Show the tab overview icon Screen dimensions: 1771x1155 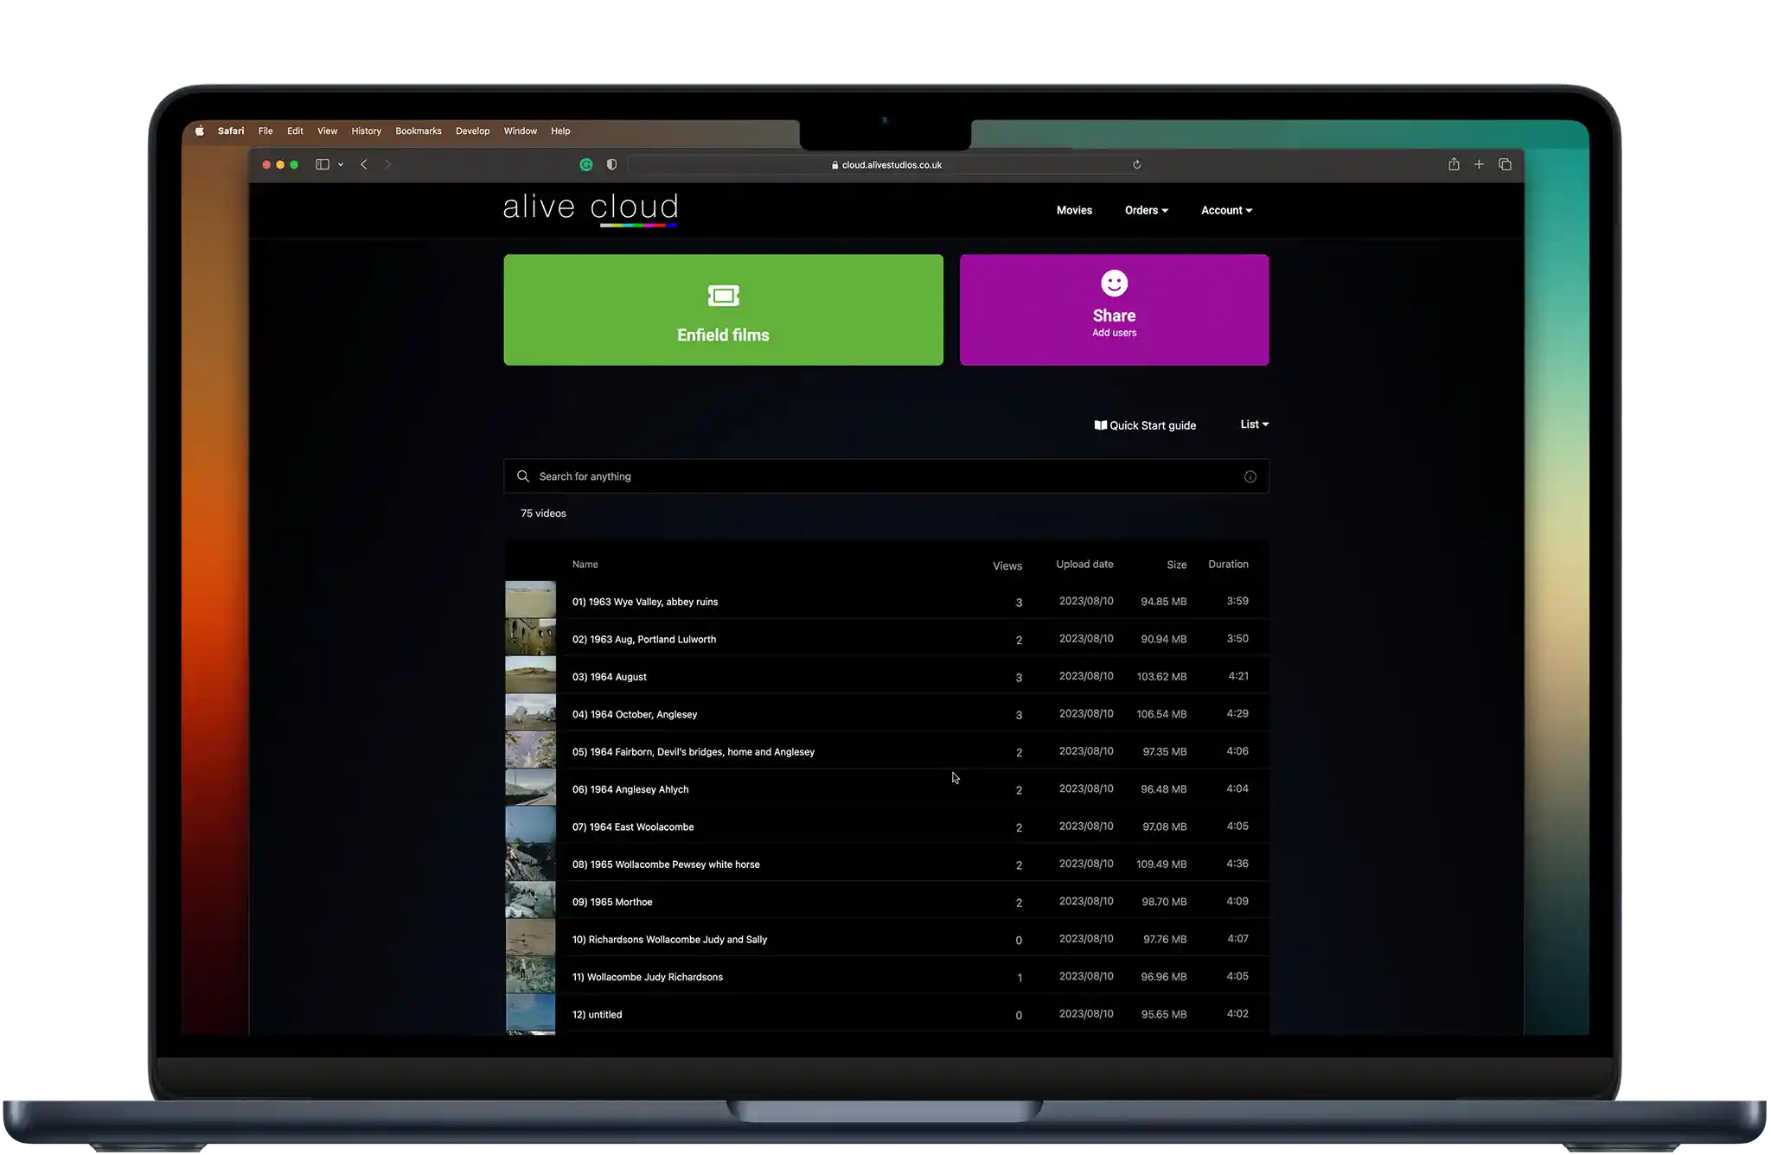click(1505, 164)
